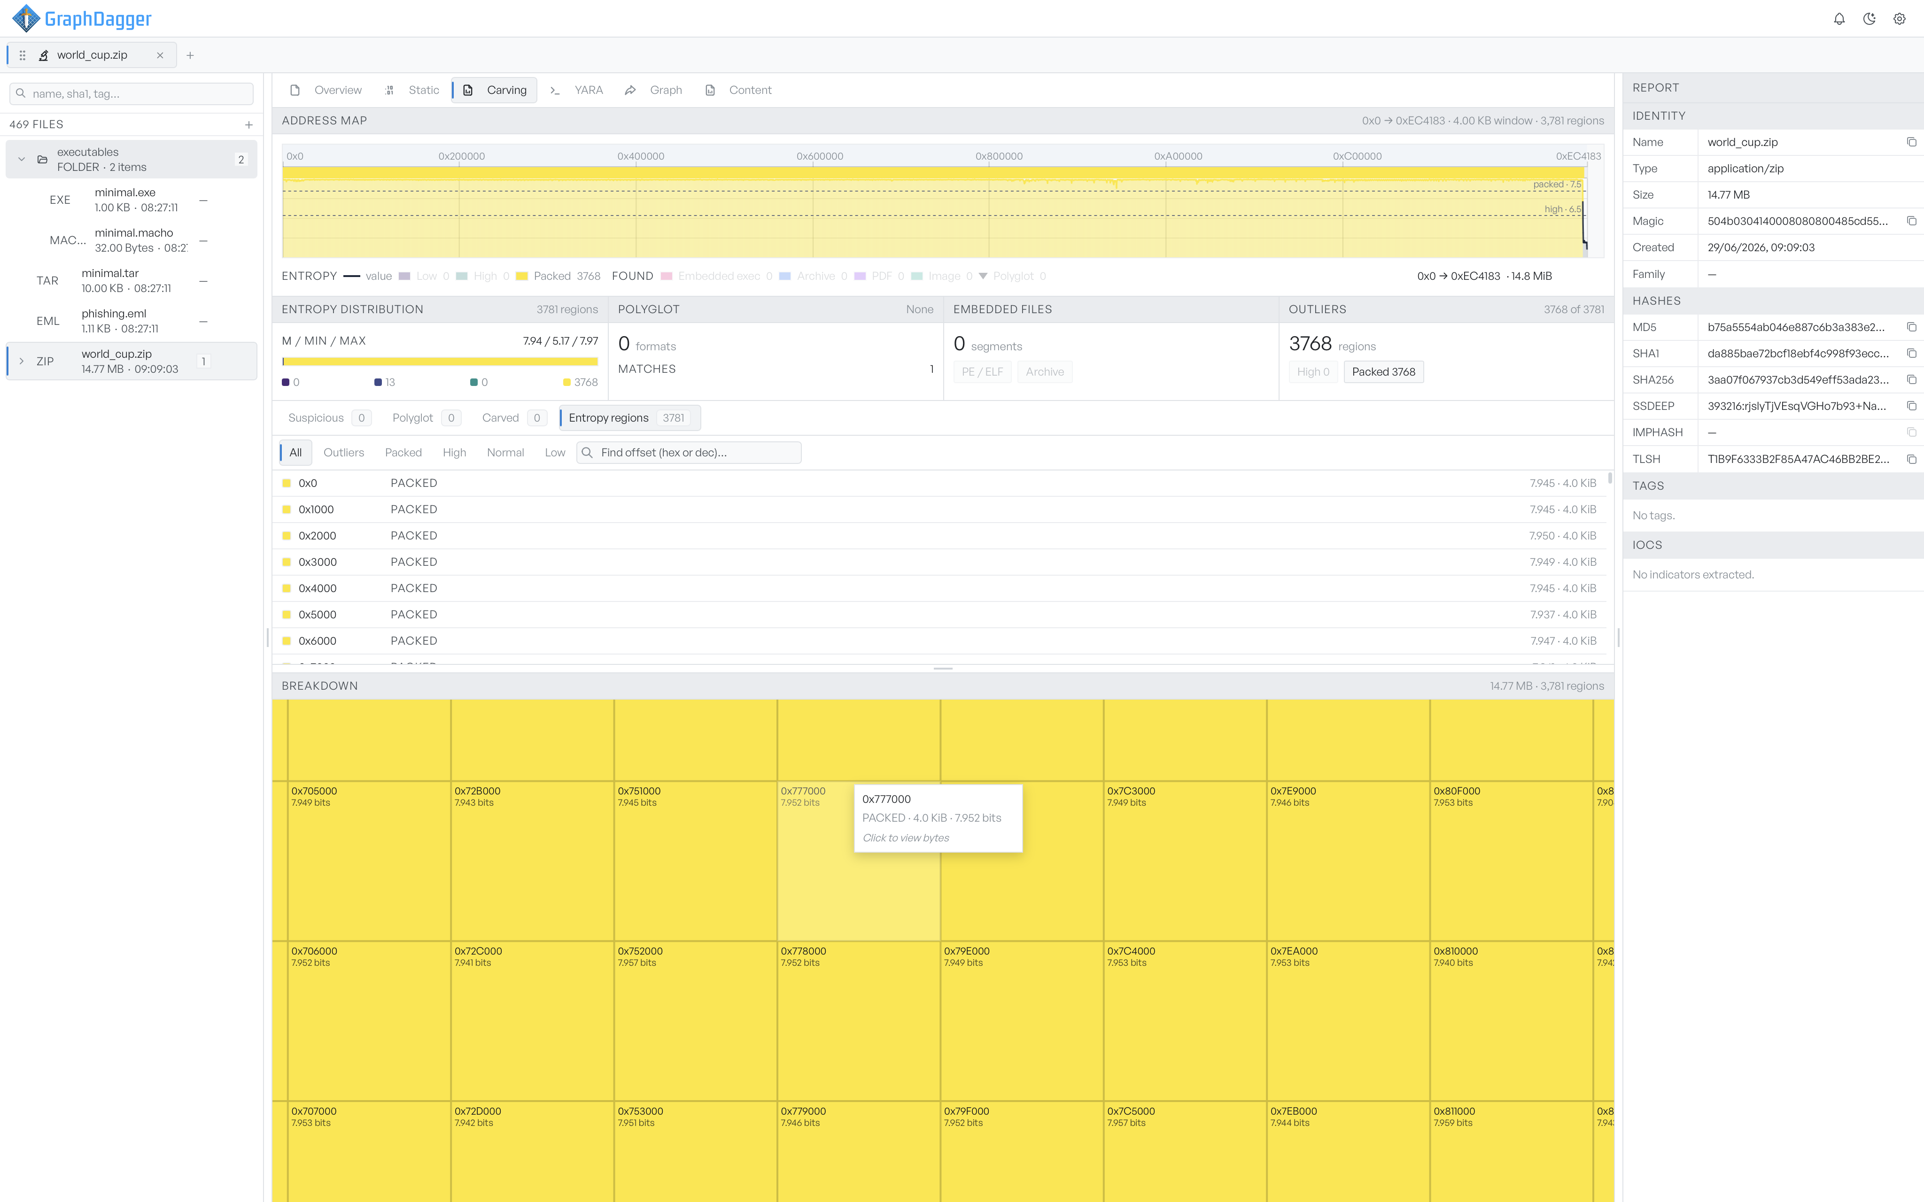1924x1202 pixels.
Task: Toggle Archive found legend
Action: coord(813,277)
